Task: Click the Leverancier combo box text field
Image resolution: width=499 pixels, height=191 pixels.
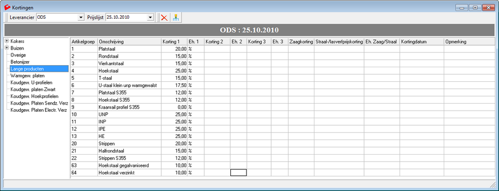Action: pyautogui.click(x=57, y=18)
